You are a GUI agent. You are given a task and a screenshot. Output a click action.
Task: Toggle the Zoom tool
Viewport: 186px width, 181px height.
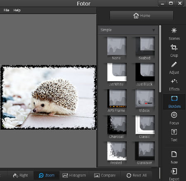[47, 175]
